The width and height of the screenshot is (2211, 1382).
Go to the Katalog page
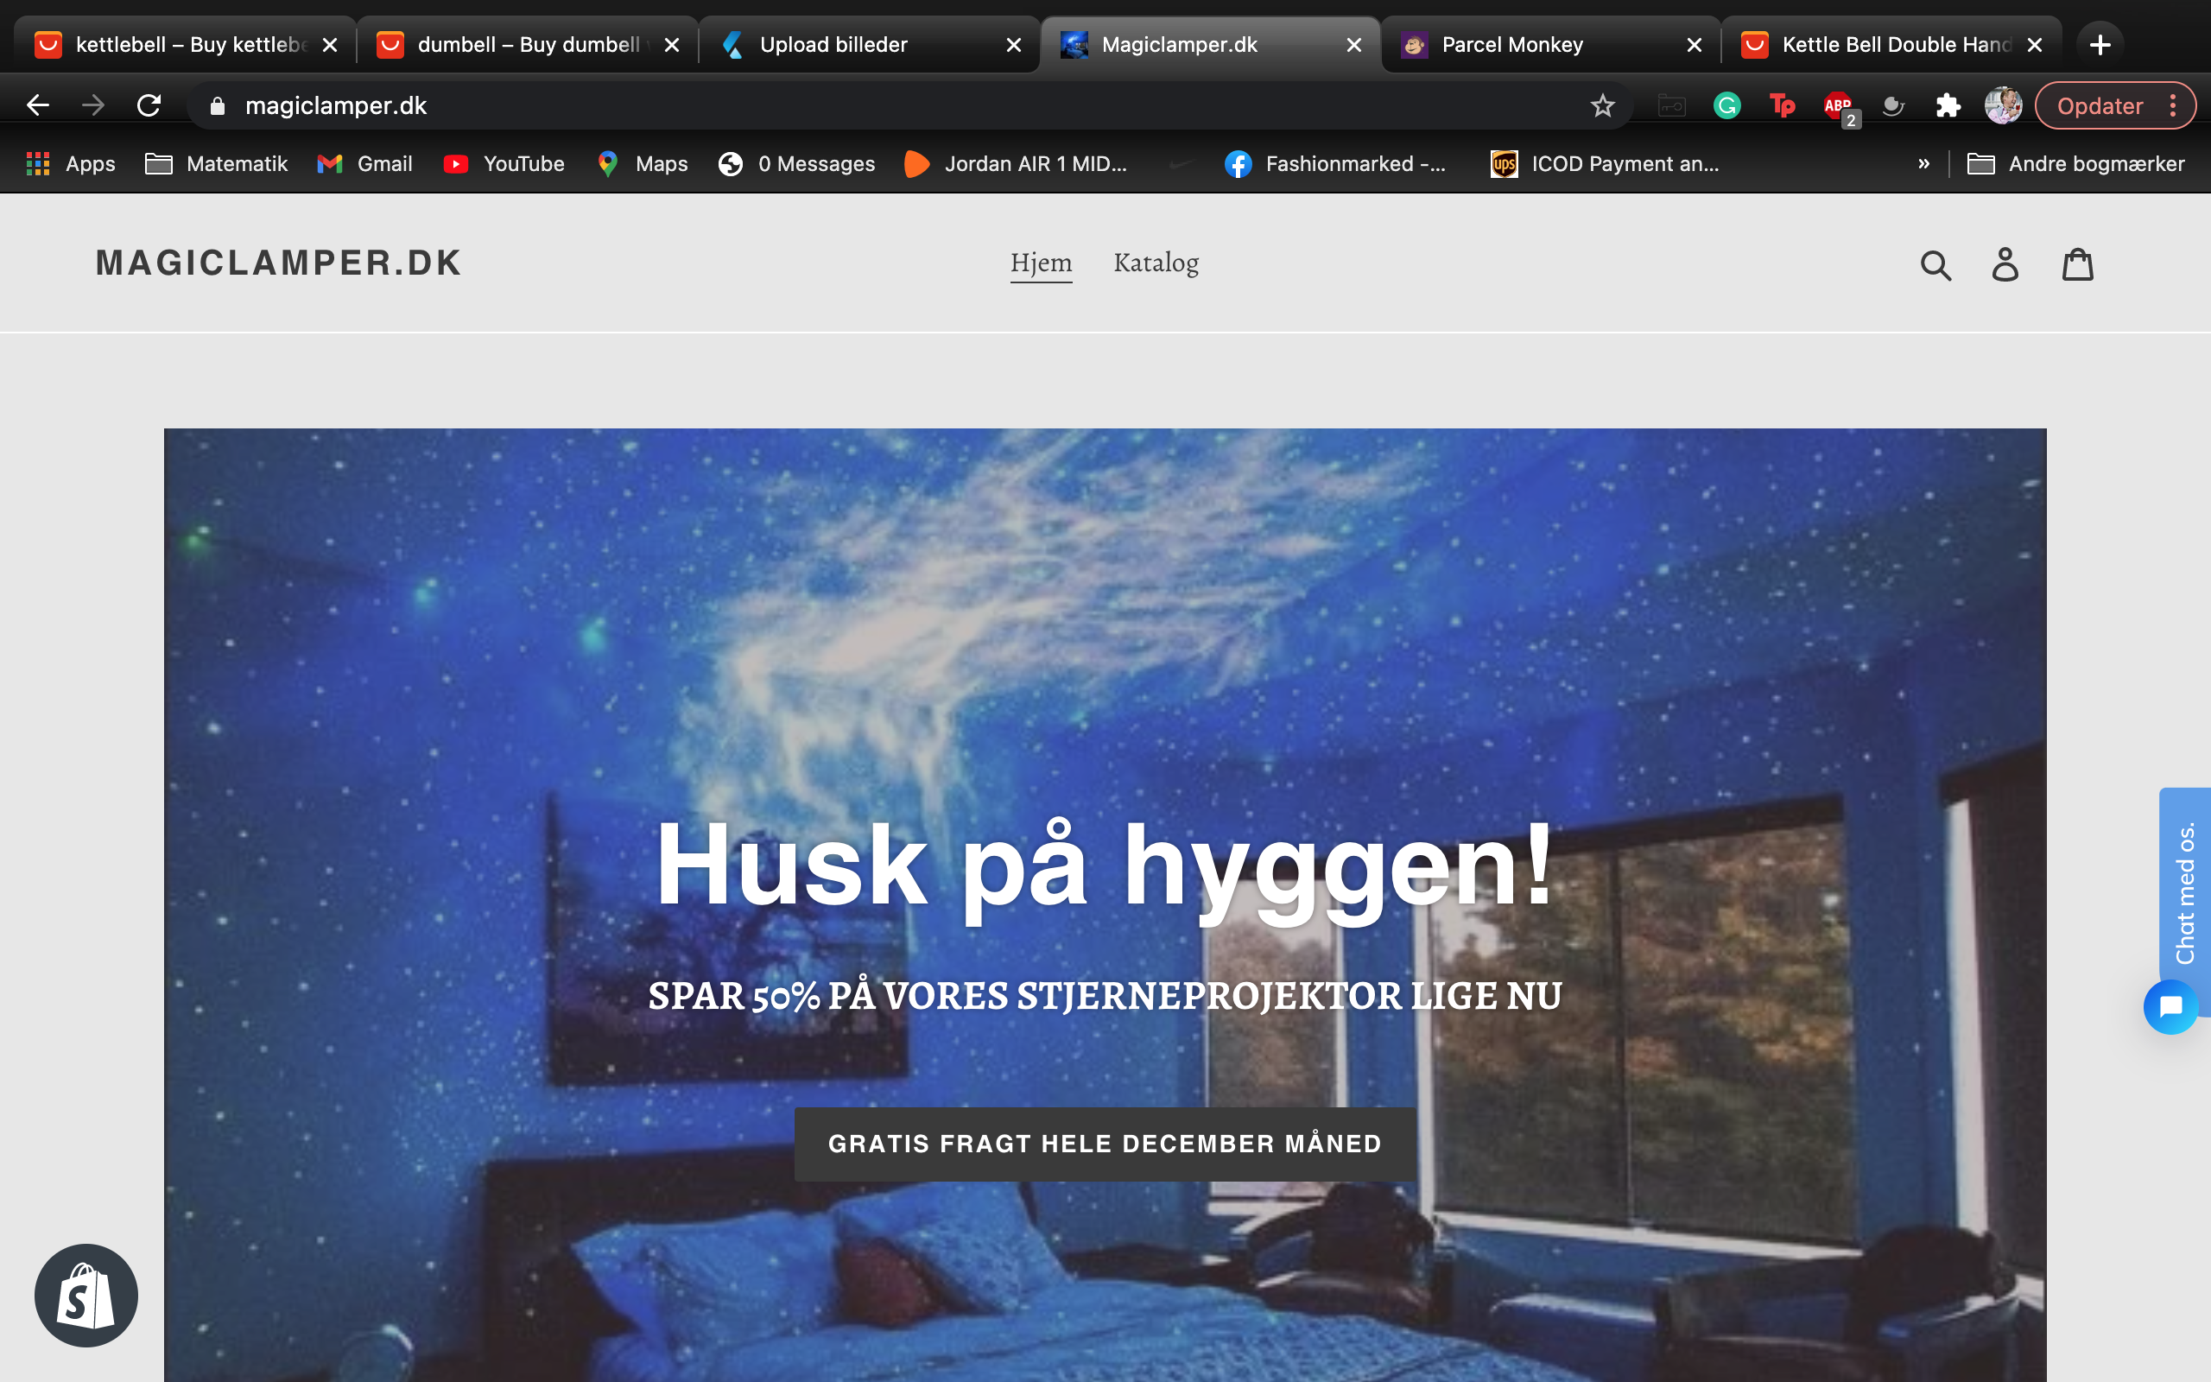[1156, 263]
